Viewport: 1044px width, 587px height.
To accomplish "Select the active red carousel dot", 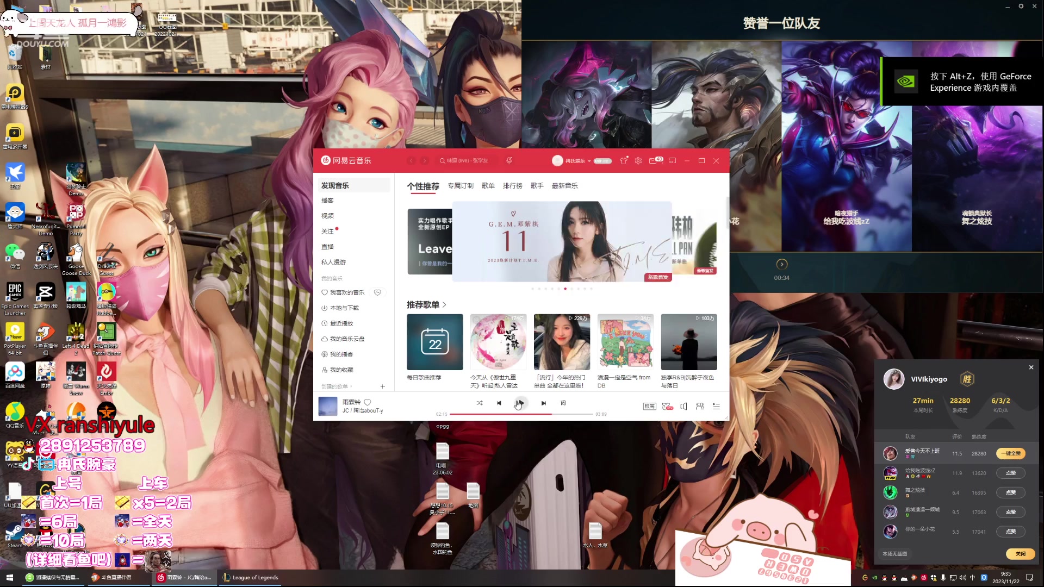I will [x=565, y=289].
